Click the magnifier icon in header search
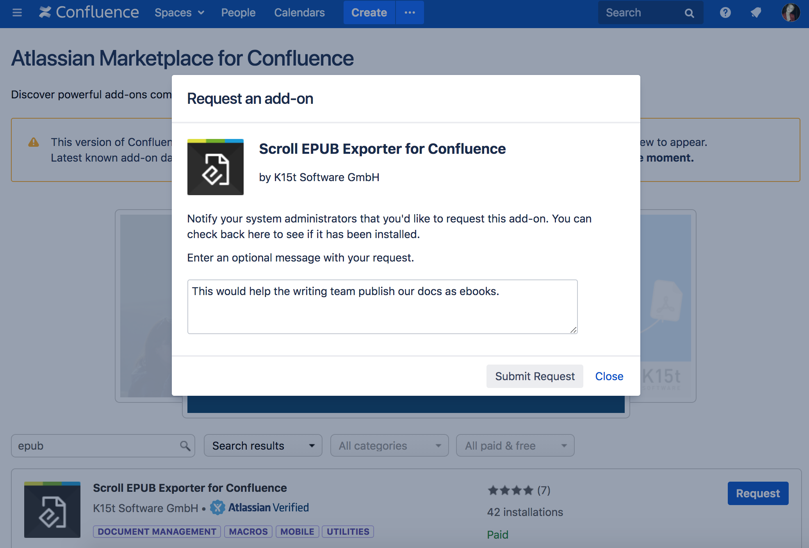The width and height of the screenshot is (809, 548). click(x=689, y=13)
